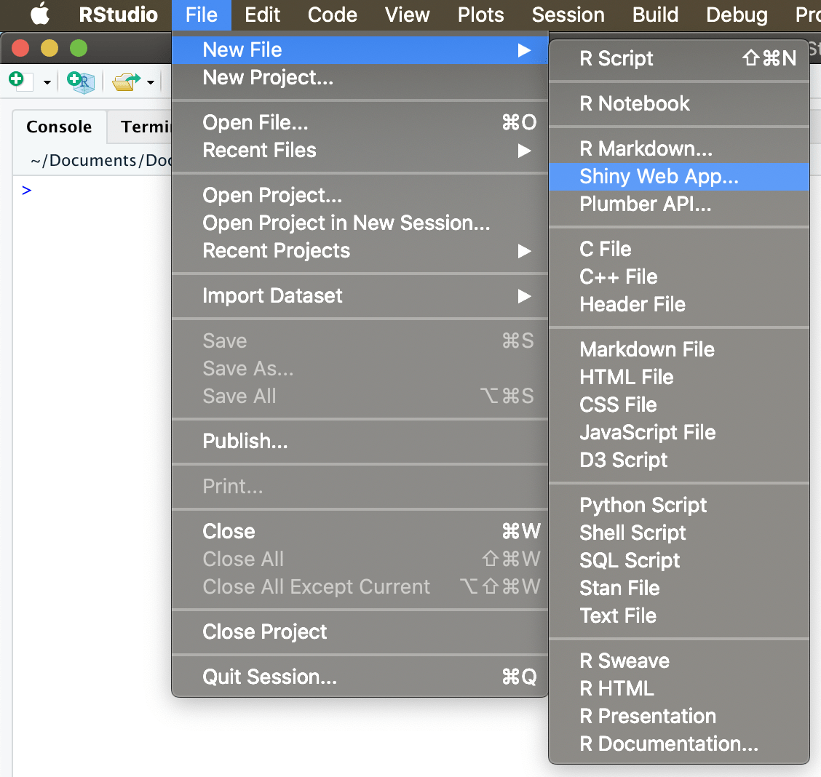Screen dimensions: 821x777
Task: Create a new Stan File
Action: [679, 588]
